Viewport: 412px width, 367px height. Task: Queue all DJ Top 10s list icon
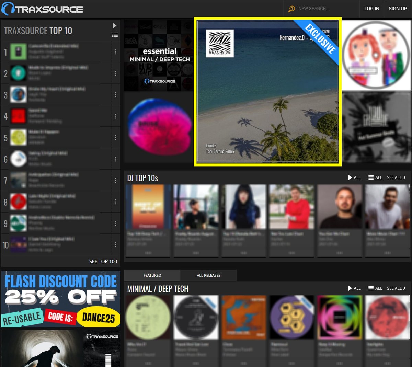pyautogui.click(x=375, y=177)
